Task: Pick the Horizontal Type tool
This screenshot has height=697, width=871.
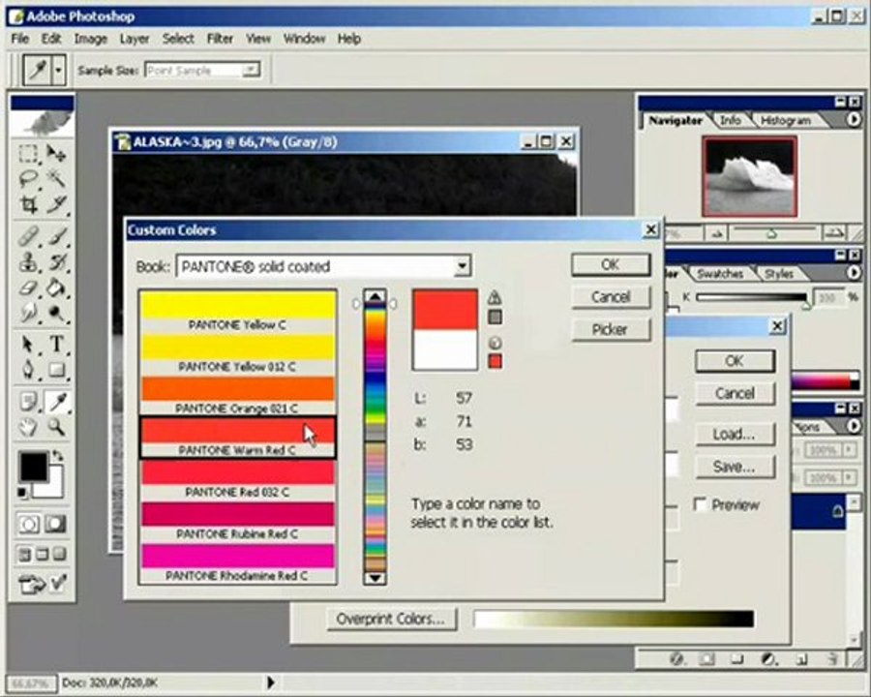Action: coord(56,344)
